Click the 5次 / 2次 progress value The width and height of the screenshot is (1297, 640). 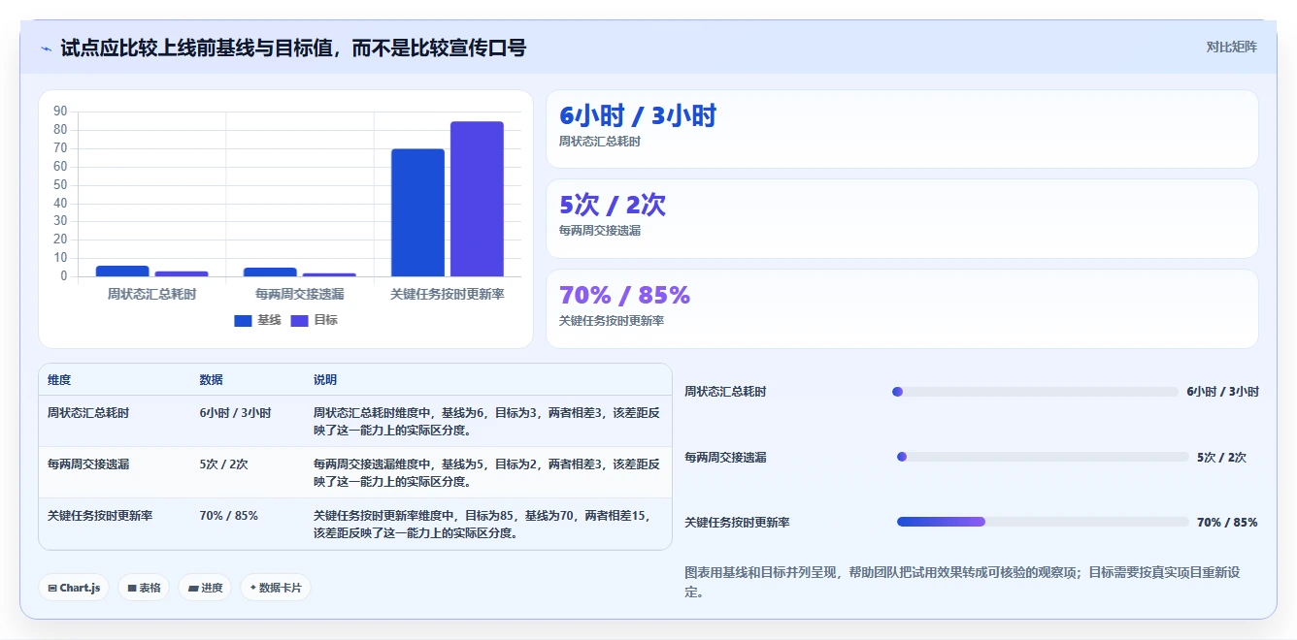tap(1221, 457)
